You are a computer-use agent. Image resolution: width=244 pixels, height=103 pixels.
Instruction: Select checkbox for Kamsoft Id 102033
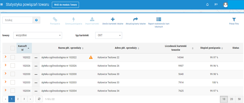point(13,82)
